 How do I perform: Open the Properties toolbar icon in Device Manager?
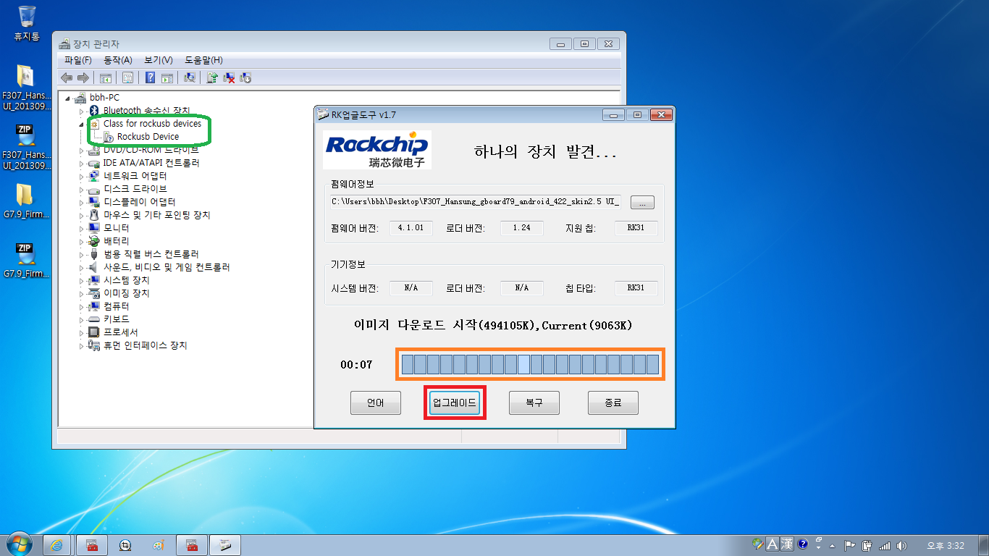coord(127,77)
